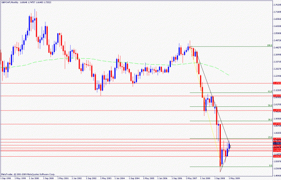The width and height of the screenshot is (281, 180).
Task: Click the dark blue current price tag
Action: click(x=277, y=144)
